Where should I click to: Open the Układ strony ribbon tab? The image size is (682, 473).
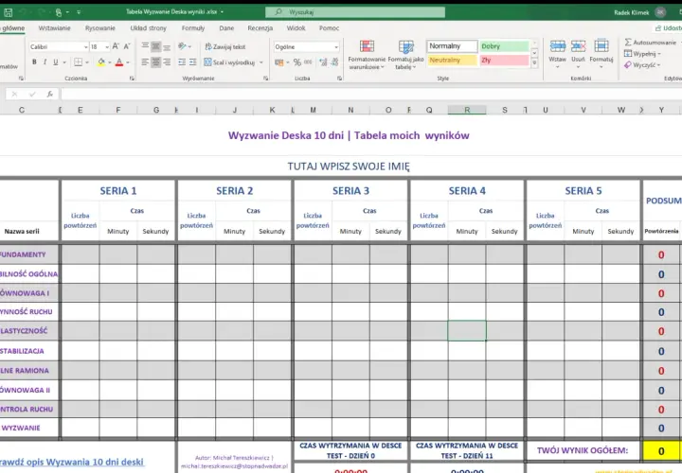(x=149, y=28)
